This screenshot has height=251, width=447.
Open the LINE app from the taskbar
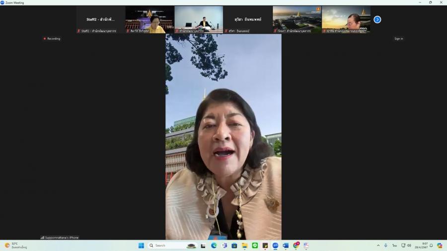255,246
